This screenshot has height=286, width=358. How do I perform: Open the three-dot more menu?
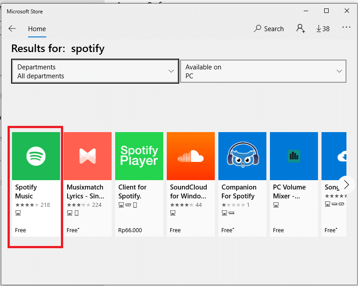346,27
